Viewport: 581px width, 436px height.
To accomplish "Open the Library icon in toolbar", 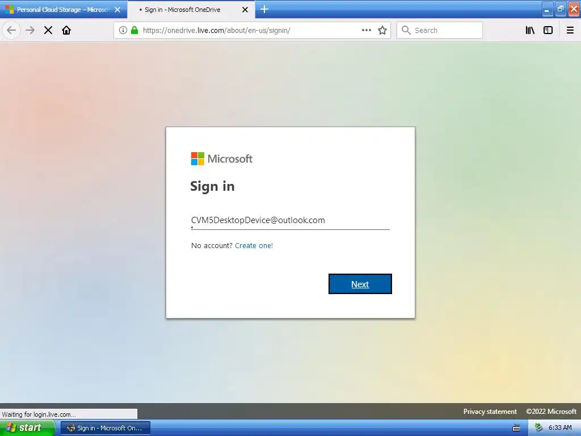I will point(530,30).
